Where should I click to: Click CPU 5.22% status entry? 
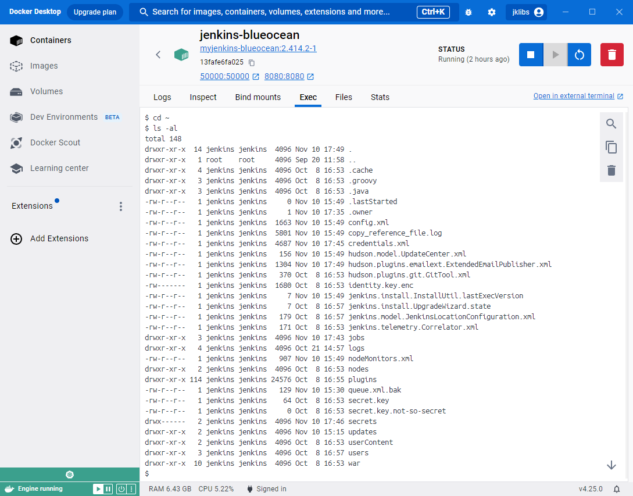pos(216,489)
